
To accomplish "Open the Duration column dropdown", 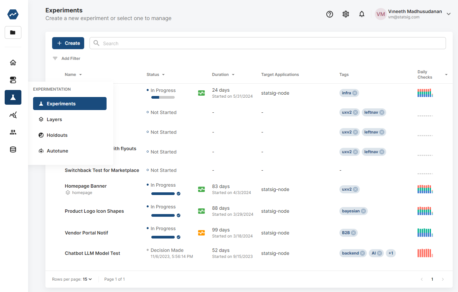I will (x=233, y=75).
